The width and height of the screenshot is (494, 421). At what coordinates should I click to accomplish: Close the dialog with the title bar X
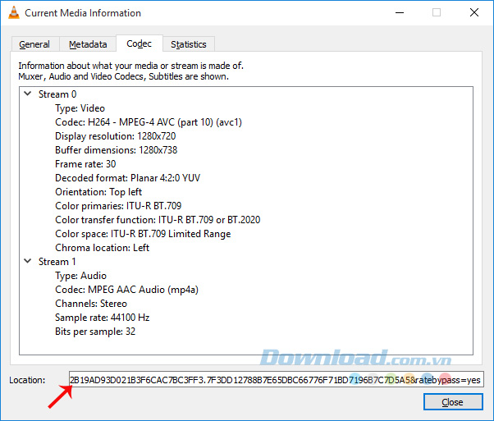pyautogui.click(x=474, y=13)
